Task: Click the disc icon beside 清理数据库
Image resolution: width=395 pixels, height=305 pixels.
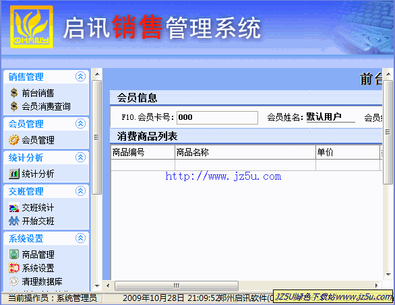Action: (14, 281)
